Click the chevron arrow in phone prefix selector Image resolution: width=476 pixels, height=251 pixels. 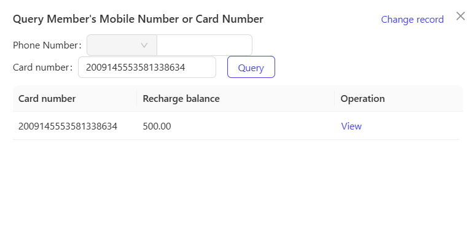[144, 45]
